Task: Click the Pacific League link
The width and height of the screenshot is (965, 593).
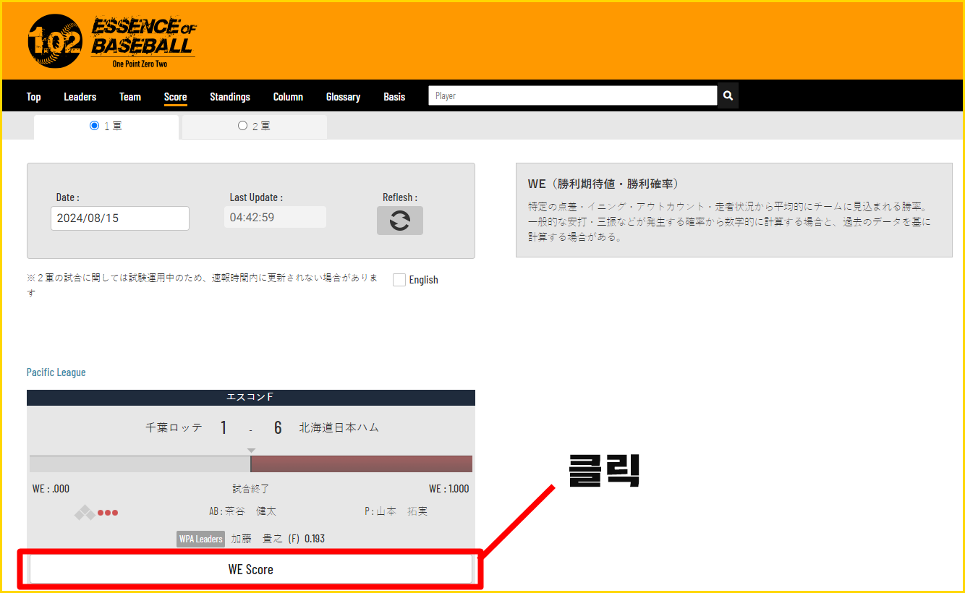Action: tap(56, 372)
